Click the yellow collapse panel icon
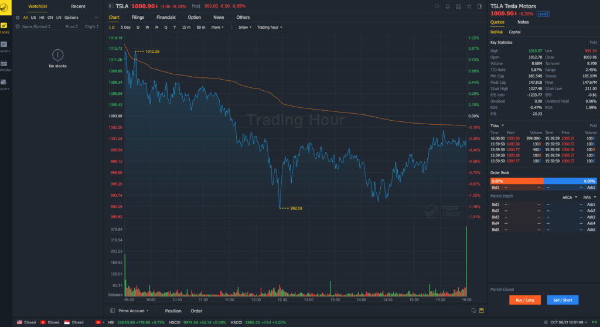The height and width of the screenshot is (327, 600). tap(482, 311)
